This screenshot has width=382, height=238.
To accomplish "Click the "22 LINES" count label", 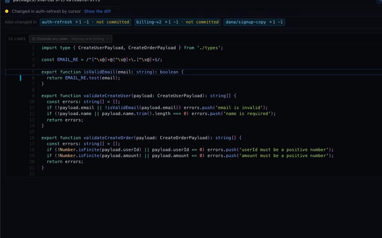I will tap(17, 39).
